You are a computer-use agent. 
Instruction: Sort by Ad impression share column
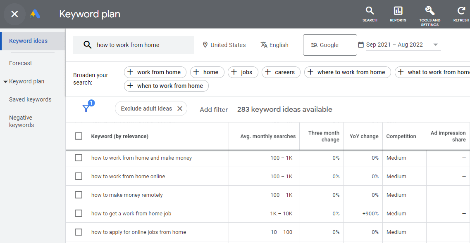pyautogui.click(x=448, y=136)
